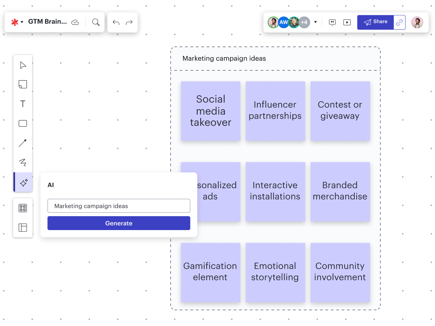Pick the sticky note tool

tap(23, 84)
